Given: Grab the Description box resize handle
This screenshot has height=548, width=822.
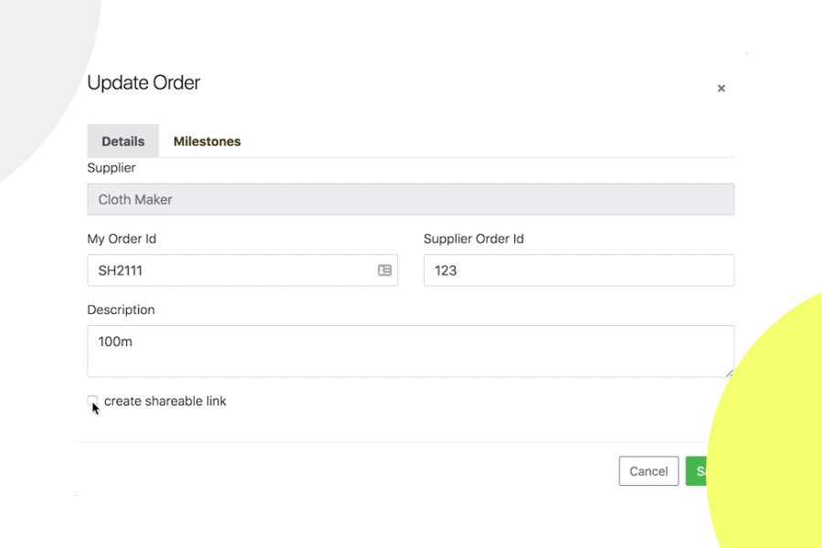Looking at the screenshot, I should (x=729, y=373).
